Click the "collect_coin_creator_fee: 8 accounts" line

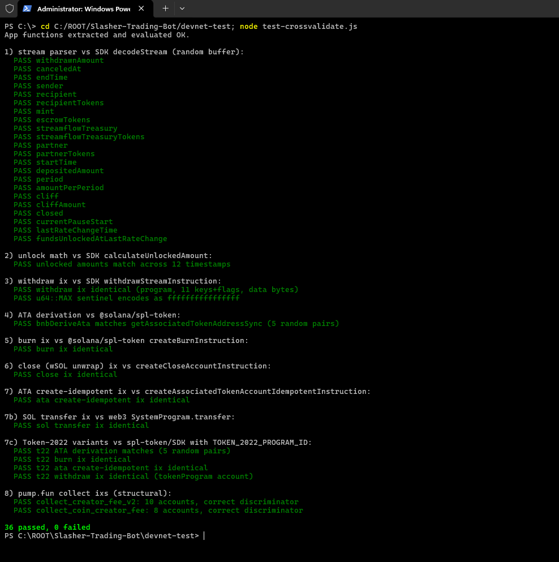point(158,510)
